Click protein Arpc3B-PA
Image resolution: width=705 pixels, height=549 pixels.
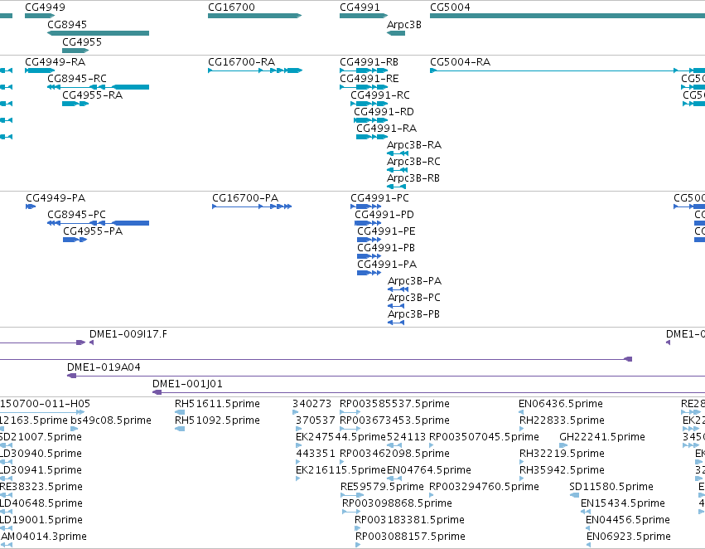(414, 281)
